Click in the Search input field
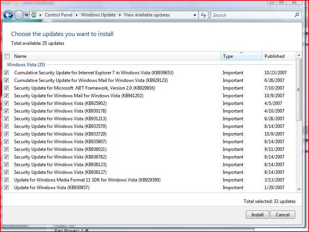Screen dimensions: 309x232 tap(253, 15)
